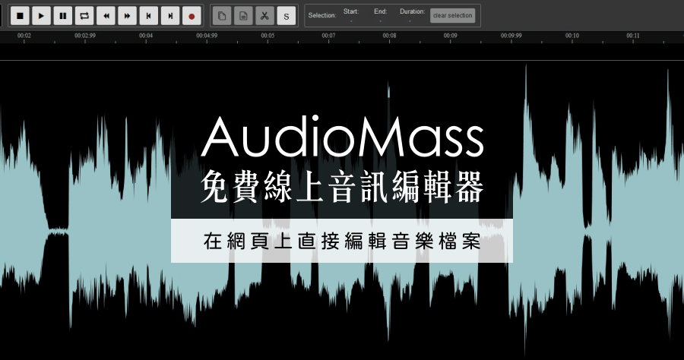Image resolution: width=684 pixels, height=360 pixels.
Task: Jump to track start
Action: [x=149, y=16]
